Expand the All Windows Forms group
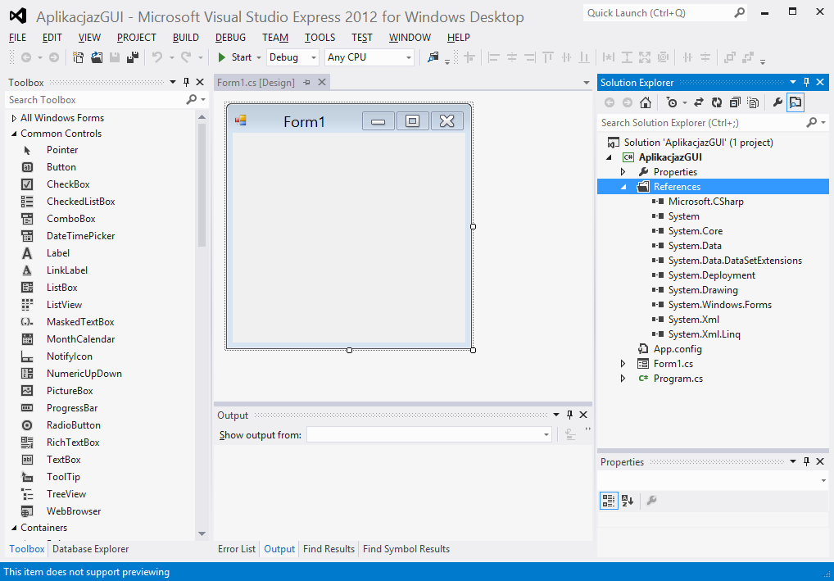Screen dimensions: 834x581 point(14,118)
